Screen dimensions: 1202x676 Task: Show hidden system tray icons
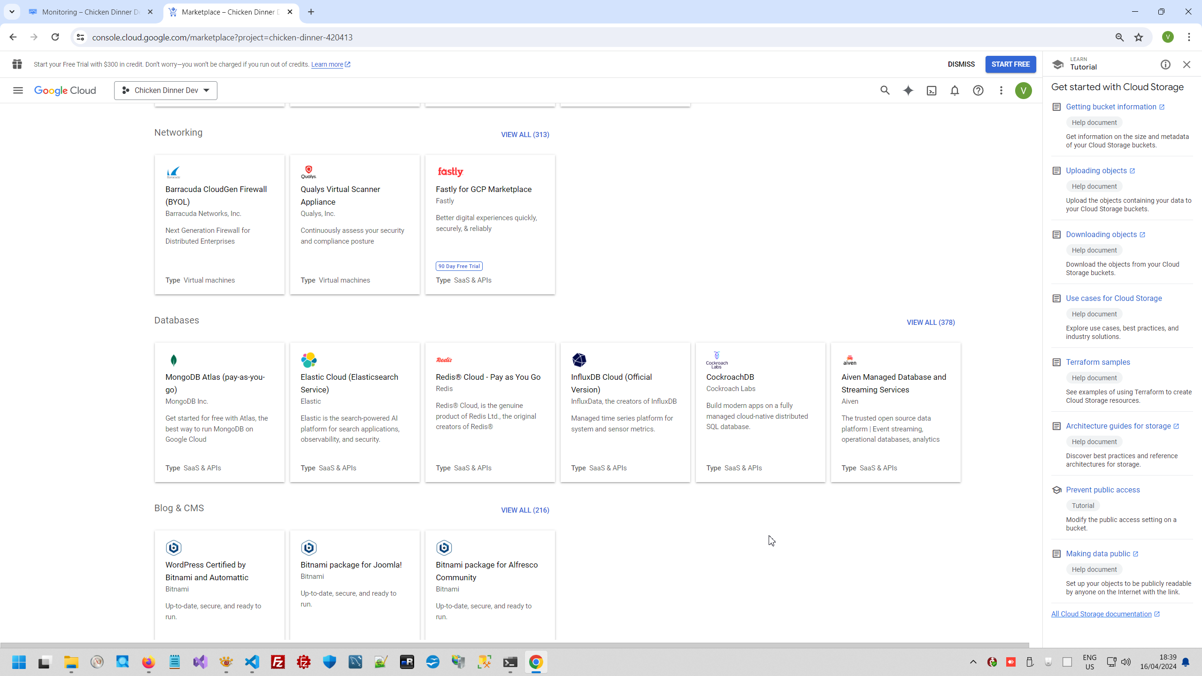tap(973, 662)
